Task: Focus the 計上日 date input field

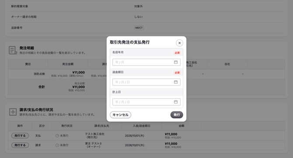Action: coord(146,102)
